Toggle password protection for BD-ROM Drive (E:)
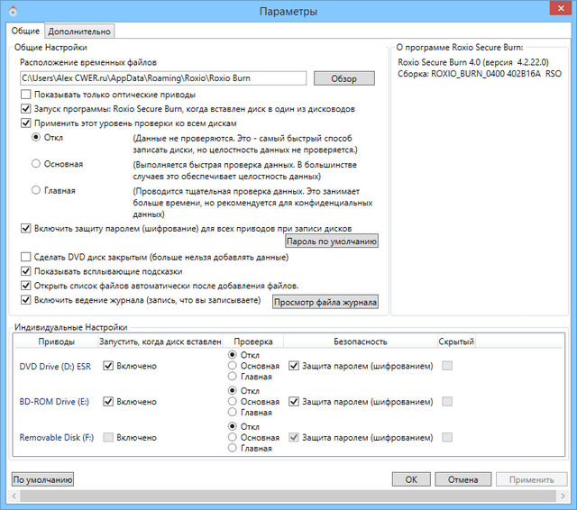This screenshot has height=510, width=577. click(294, 402)
